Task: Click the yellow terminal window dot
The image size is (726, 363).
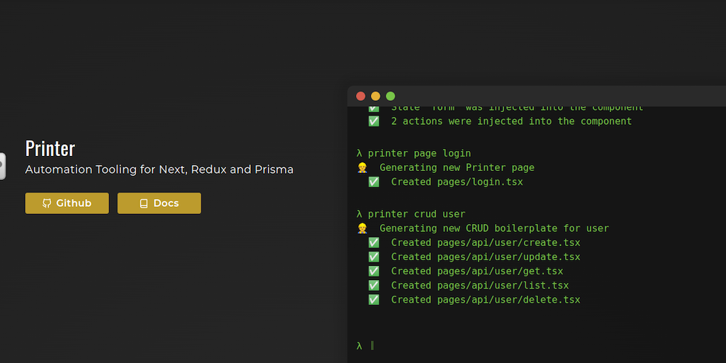Action: tap(376, 96)
